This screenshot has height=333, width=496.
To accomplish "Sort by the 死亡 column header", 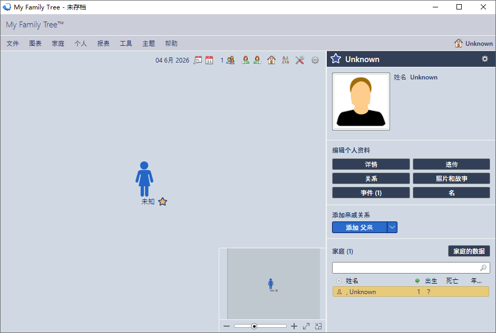I will 452,280.
